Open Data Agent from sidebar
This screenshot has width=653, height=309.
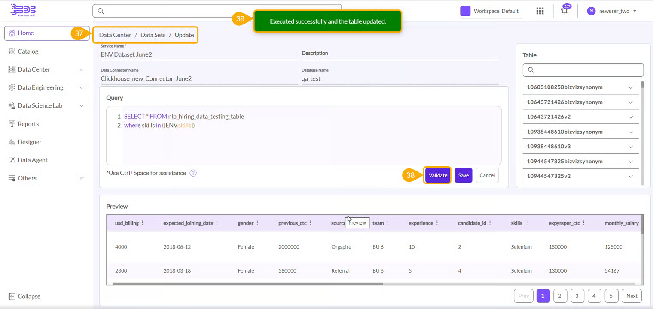point(33,160)
